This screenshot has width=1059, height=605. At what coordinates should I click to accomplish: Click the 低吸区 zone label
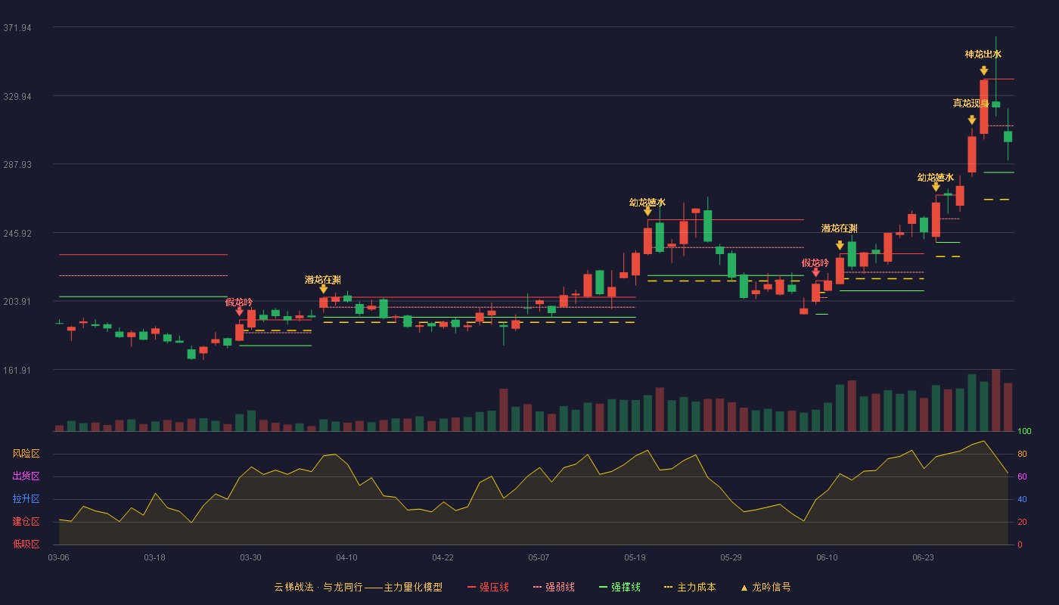pyautogui.click(x=26, y=543)
